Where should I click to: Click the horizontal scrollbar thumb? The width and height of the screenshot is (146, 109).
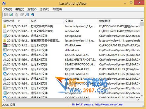48,100
